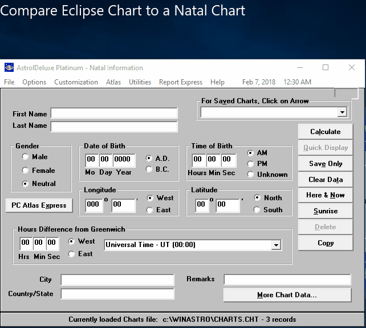Focus the Last Name field

[x=114, y=127]
